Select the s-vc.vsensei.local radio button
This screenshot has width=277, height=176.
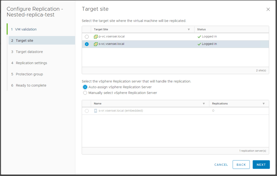[87, 44]
